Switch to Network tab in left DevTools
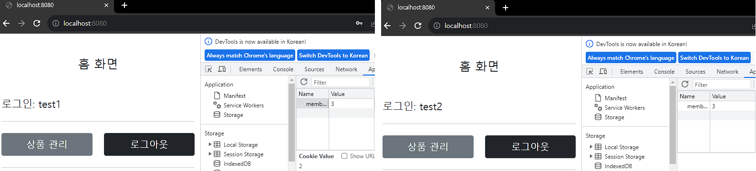Image resolution: width=756 pixels, height=171 pixels. click(346, 69)
